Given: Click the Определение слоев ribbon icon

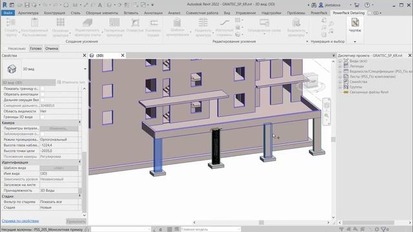Looking at the screenshot, I should click(x=264, y=23).
